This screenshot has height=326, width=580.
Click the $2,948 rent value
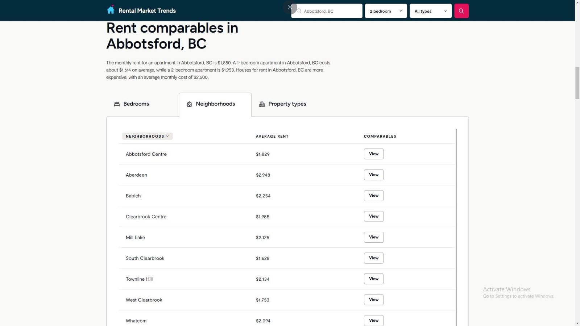pyautogui.click(x=263, y=175)
